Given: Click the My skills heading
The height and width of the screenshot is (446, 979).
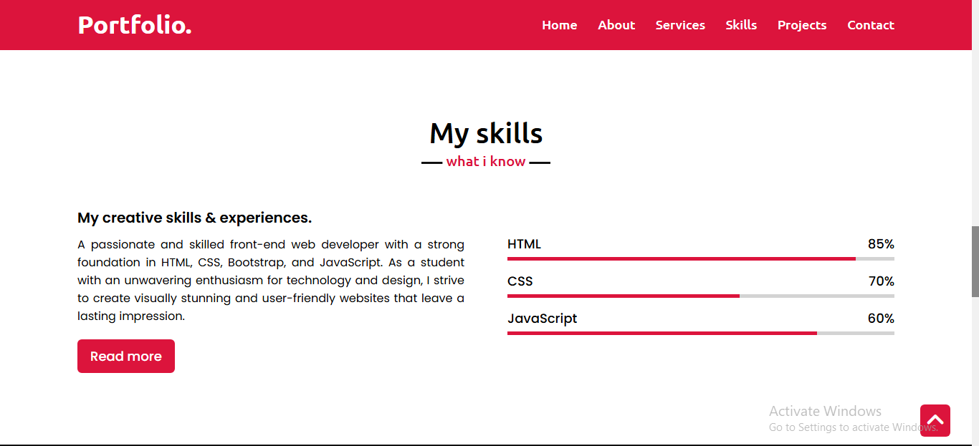Looking at the screenshot, I should click(x=486, y=134).
